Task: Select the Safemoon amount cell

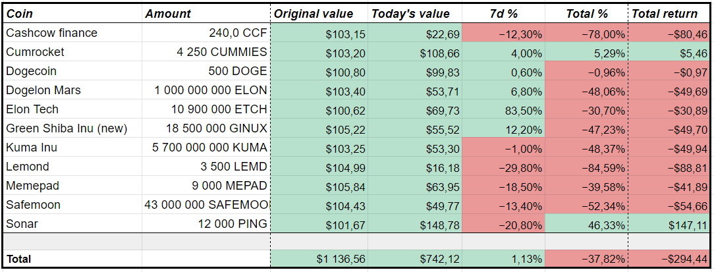Action: pyautogui.click(x=206, y=205)
